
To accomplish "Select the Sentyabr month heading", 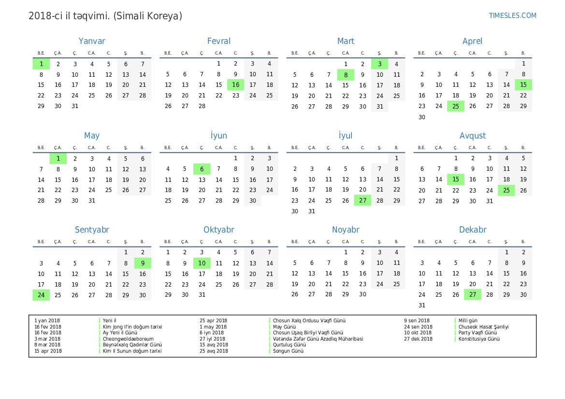I will (92, 230).
